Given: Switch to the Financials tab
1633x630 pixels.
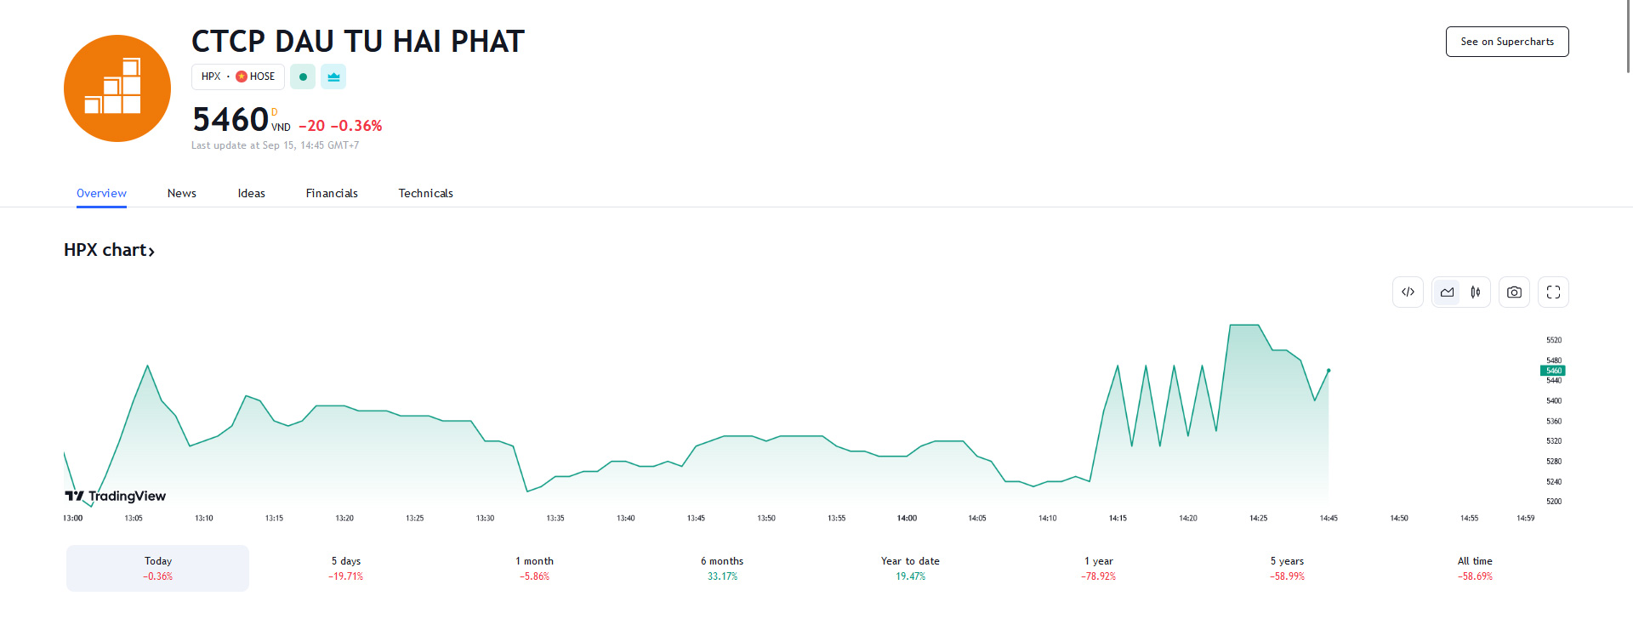Looking at the screenshot, I should point(332,193).
